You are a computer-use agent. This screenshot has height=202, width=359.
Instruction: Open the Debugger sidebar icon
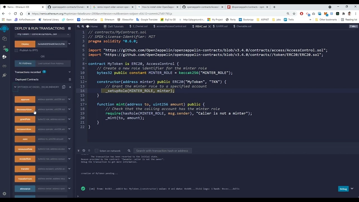(4, 66)
